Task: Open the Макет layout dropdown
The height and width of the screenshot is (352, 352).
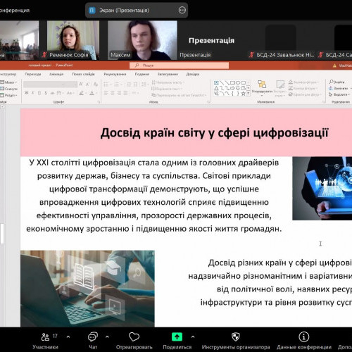Action: (8, 82)
